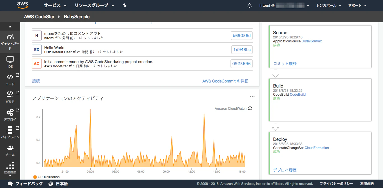Screen dimensions: 383x188
Task: Open the リソースグループ dropdown menu
Action: pyautogui.click(x=94, y=5)
